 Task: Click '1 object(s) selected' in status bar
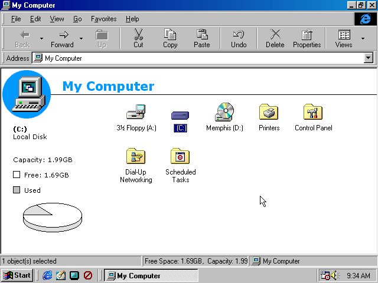[x=29, y=261]
